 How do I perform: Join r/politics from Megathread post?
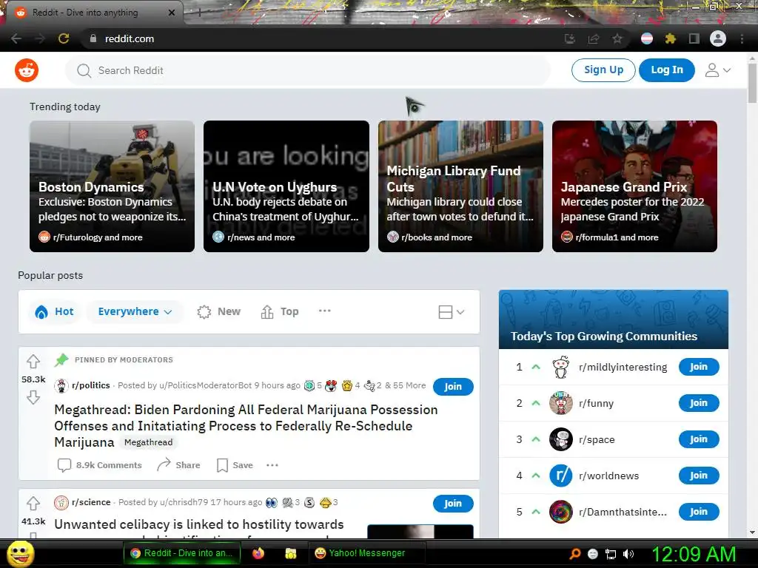(x=453, y=386)
